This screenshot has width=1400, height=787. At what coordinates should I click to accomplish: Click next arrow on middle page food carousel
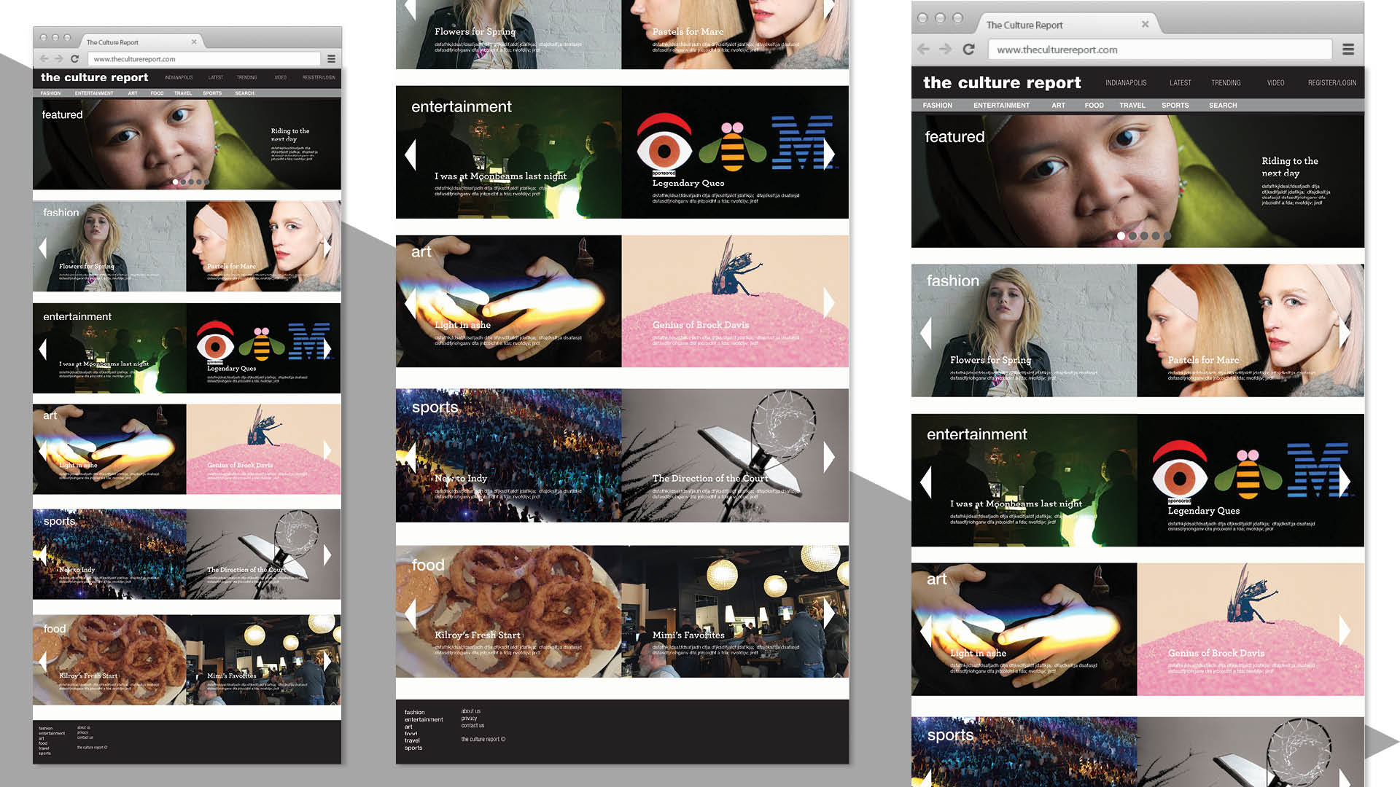[x=829, y=614]
